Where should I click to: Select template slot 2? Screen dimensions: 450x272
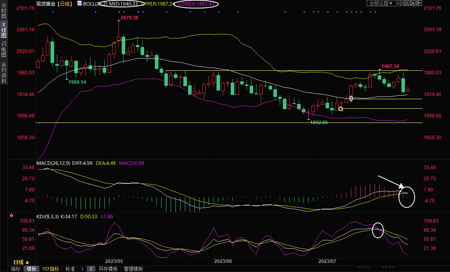(x=90, y=269)
